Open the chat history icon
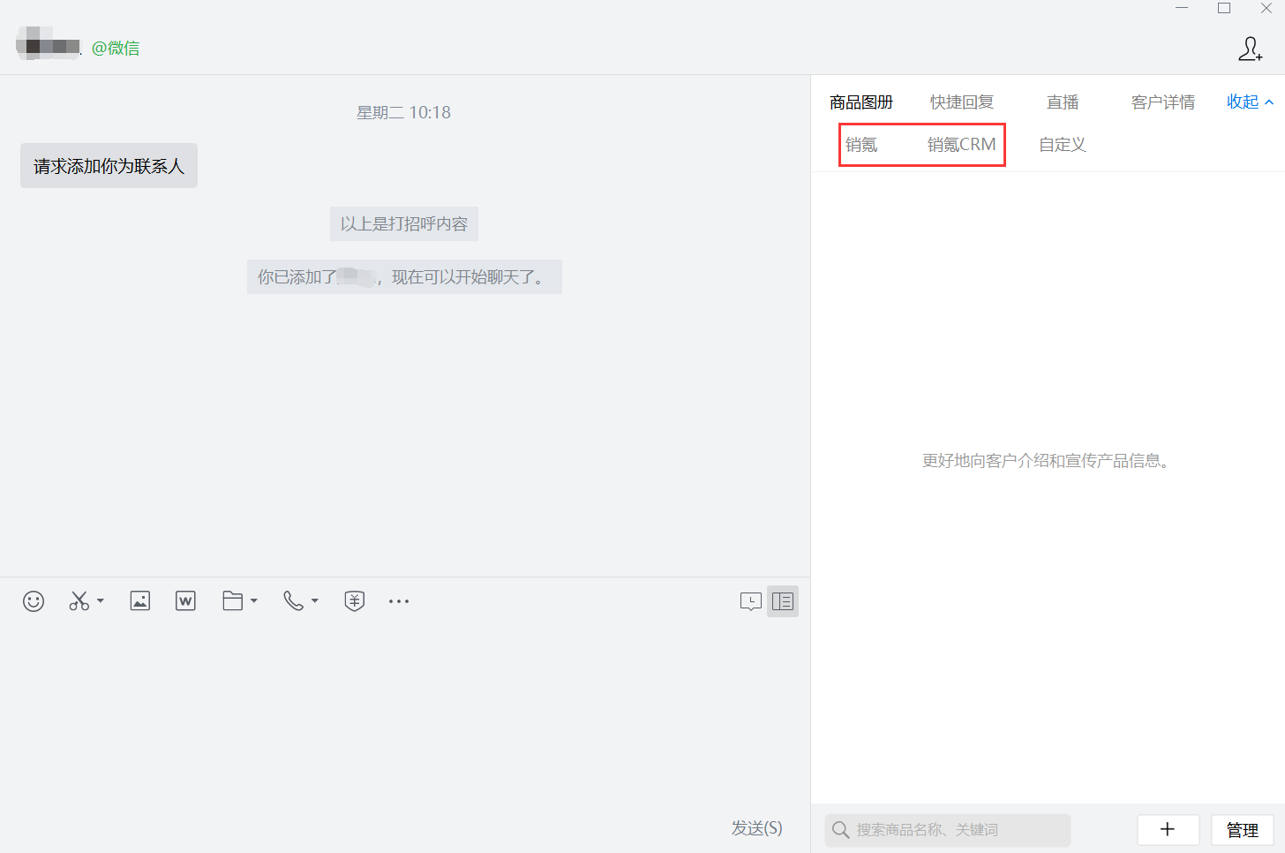The image size is (1285, 853). pos(750,601)
